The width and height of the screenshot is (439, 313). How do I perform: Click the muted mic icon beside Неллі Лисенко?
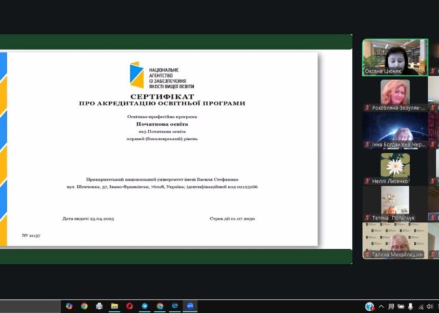(367, 182)
